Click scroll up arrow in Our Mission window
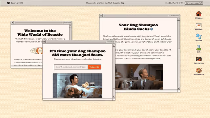 point(178,19)
